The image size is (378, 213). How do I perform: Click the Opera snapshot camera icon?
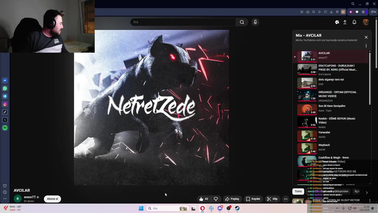click(x=308, y=12)
